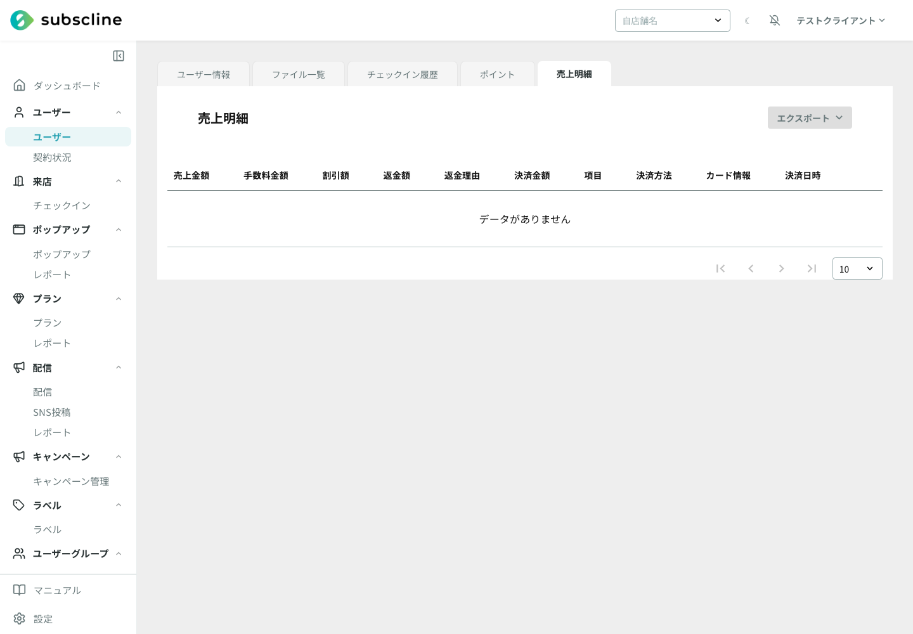Image resolution: width=913 pixels, height=634 pixels.
Task: Open SNS投稿 under 配信
Action: [52, 412]
